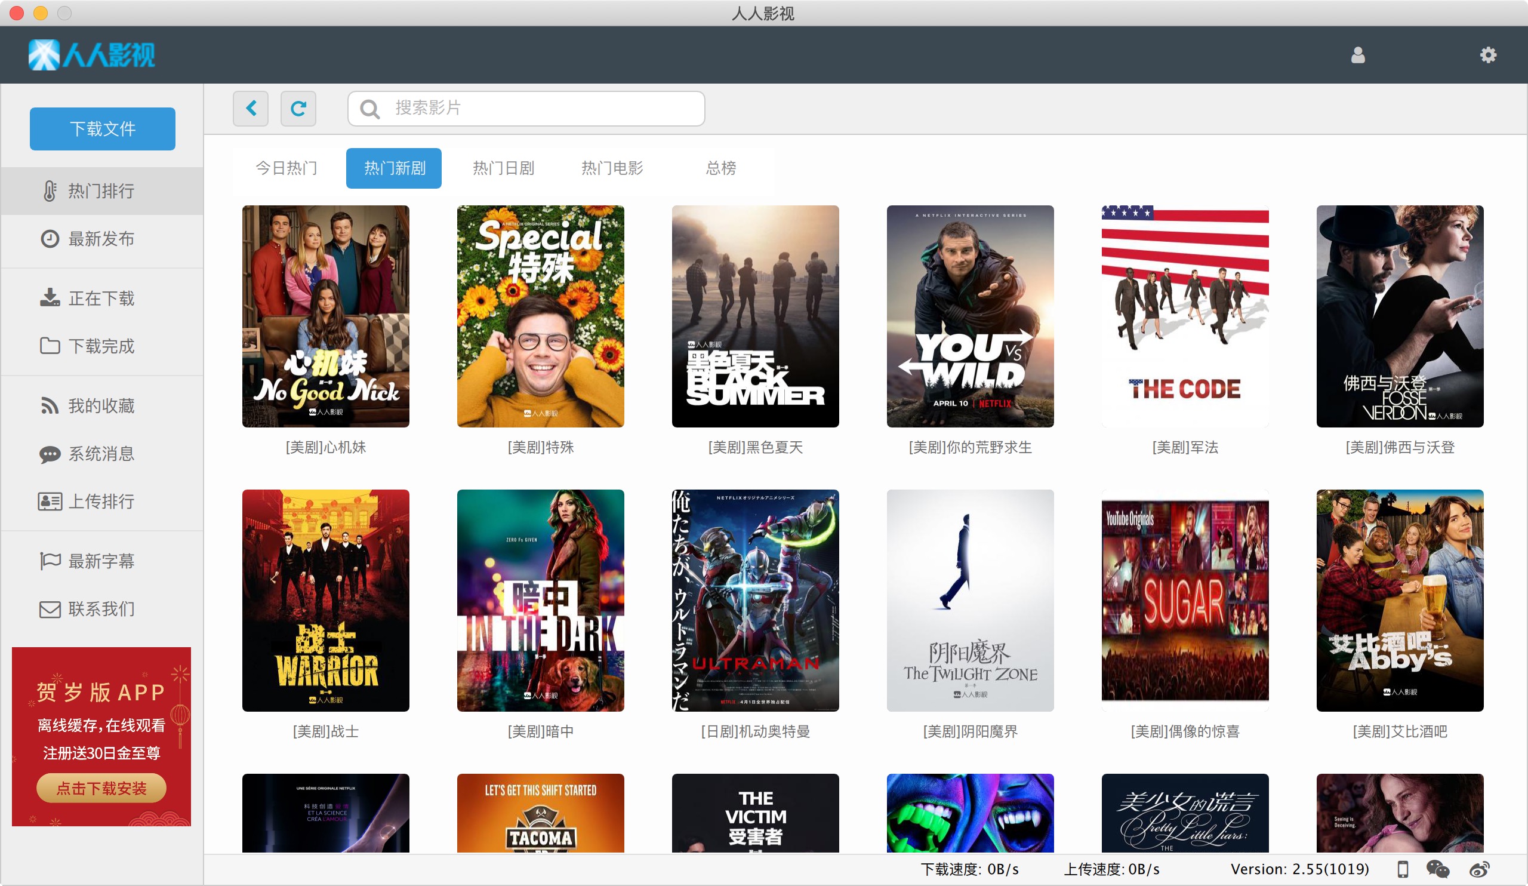
Task: Open The Code poster
Action: (1185, 316)
